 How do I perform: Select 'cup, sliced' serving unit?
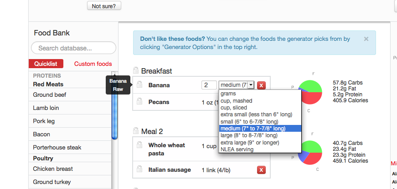(234, 108)
